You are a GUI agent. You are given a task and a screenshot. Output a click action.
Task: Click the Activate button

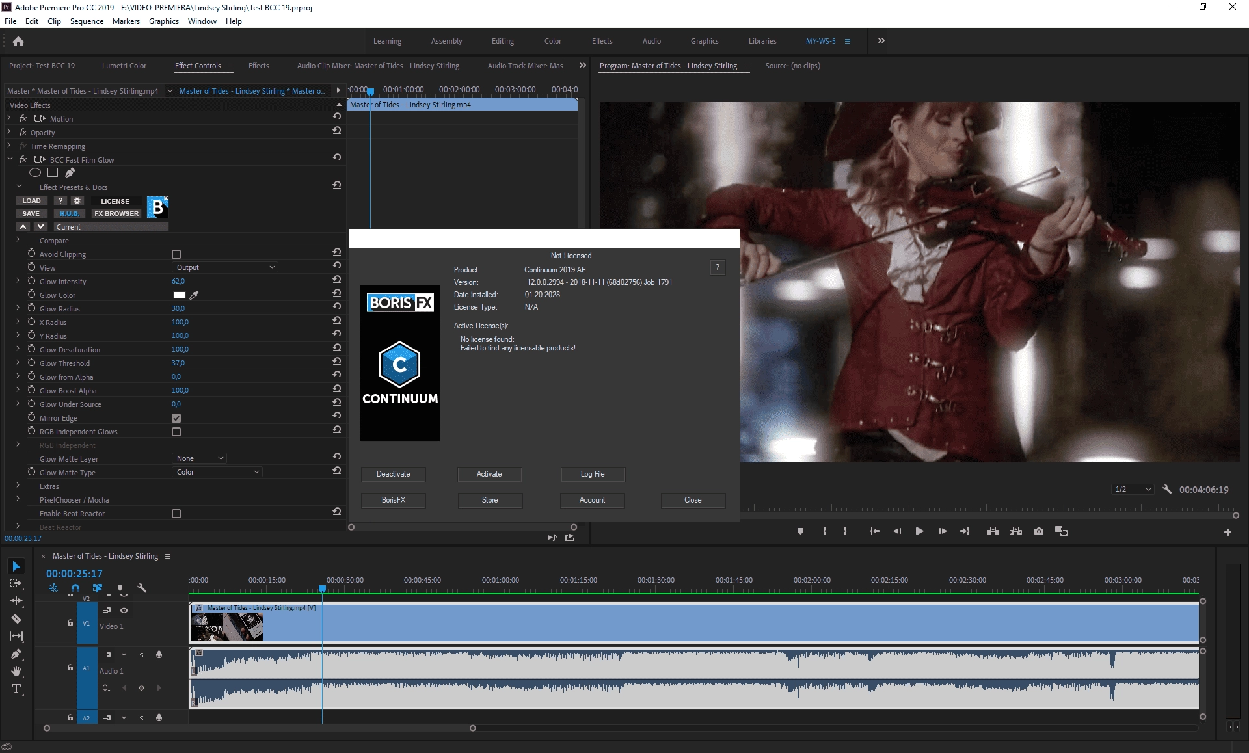pos(489,474)
